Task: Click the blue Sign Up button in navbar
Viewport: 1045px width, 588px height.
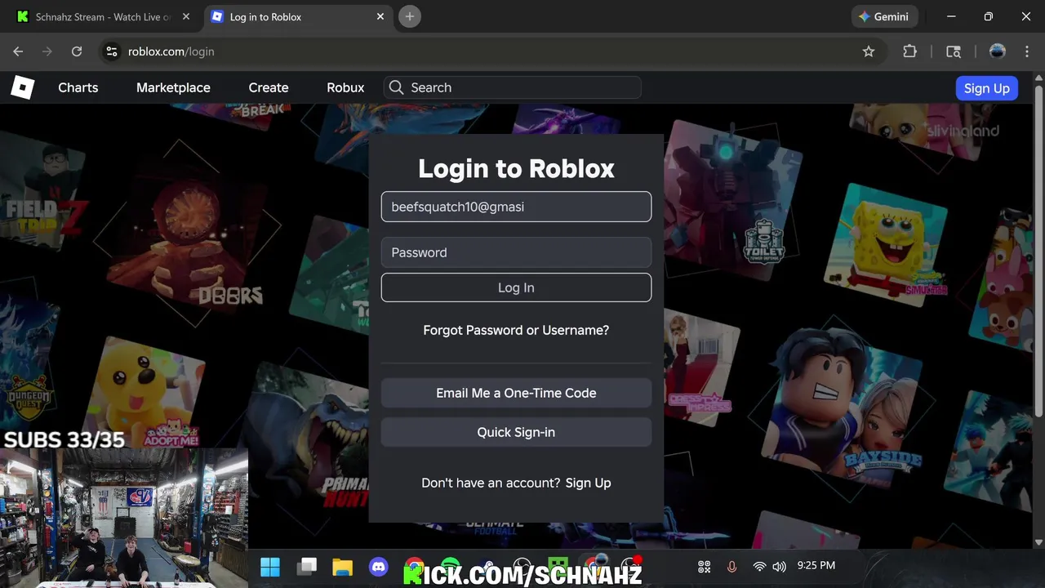Action: pyautogui.click(x=986, y=88)
